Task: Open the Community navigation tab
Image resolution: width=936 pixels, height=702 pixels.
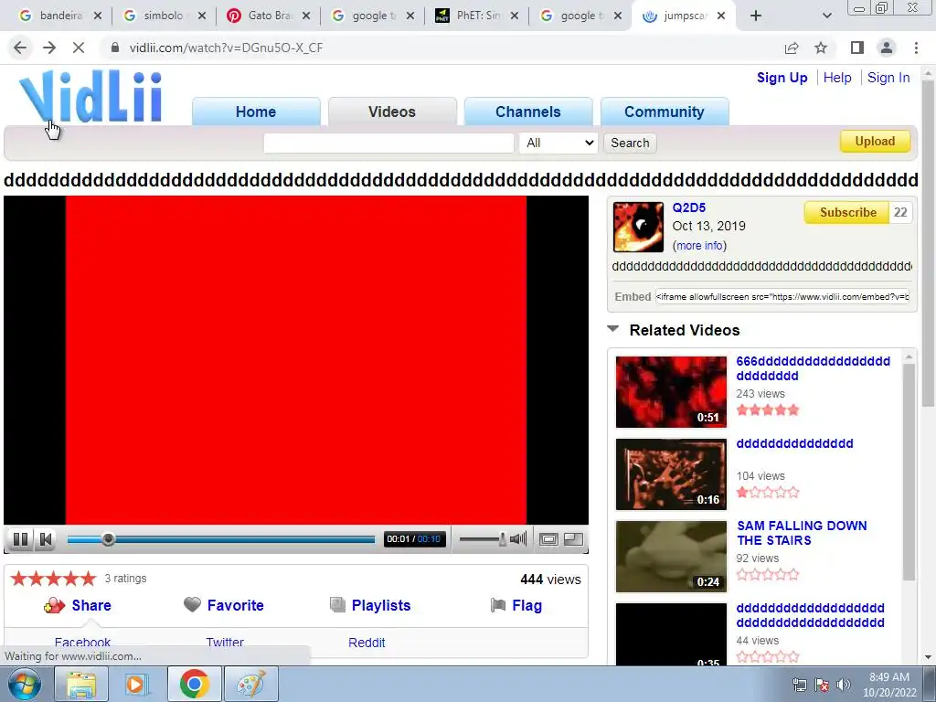Action: pyautogui.click(x=665, y=112)
